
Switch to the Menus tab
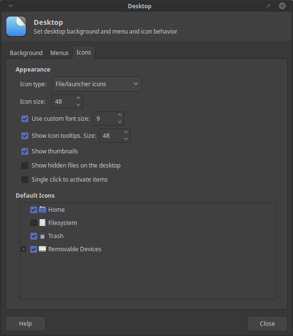[59, 53]
